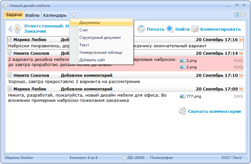Switch to the Задача tab

[14, 15]
